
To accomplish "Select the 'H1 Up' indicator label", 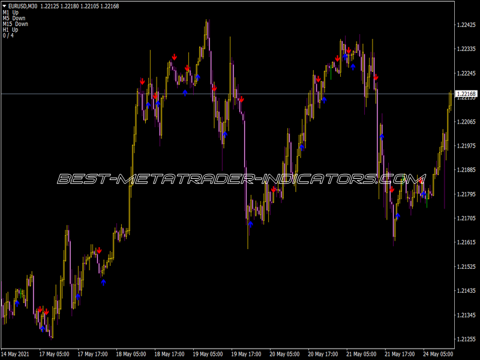I will [x=10, y=29].
